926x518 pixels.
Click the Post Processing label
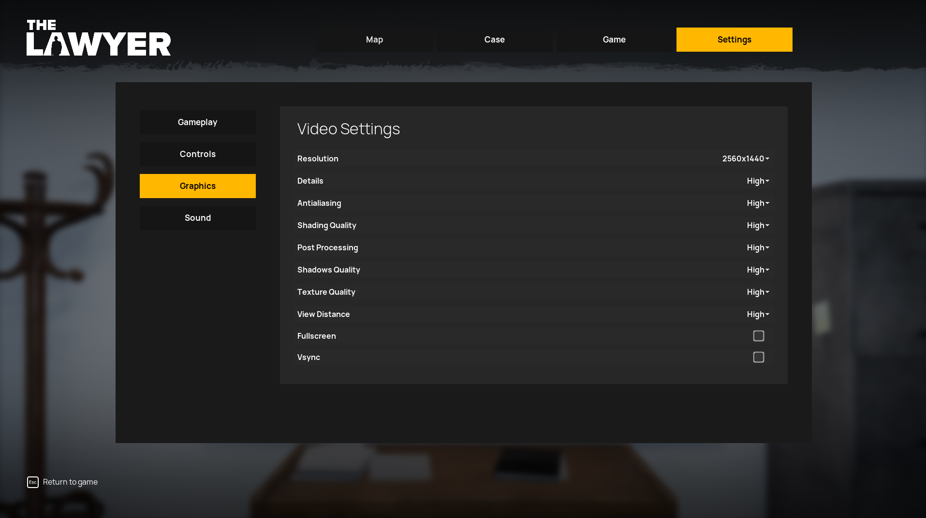(x=327, y=248)
